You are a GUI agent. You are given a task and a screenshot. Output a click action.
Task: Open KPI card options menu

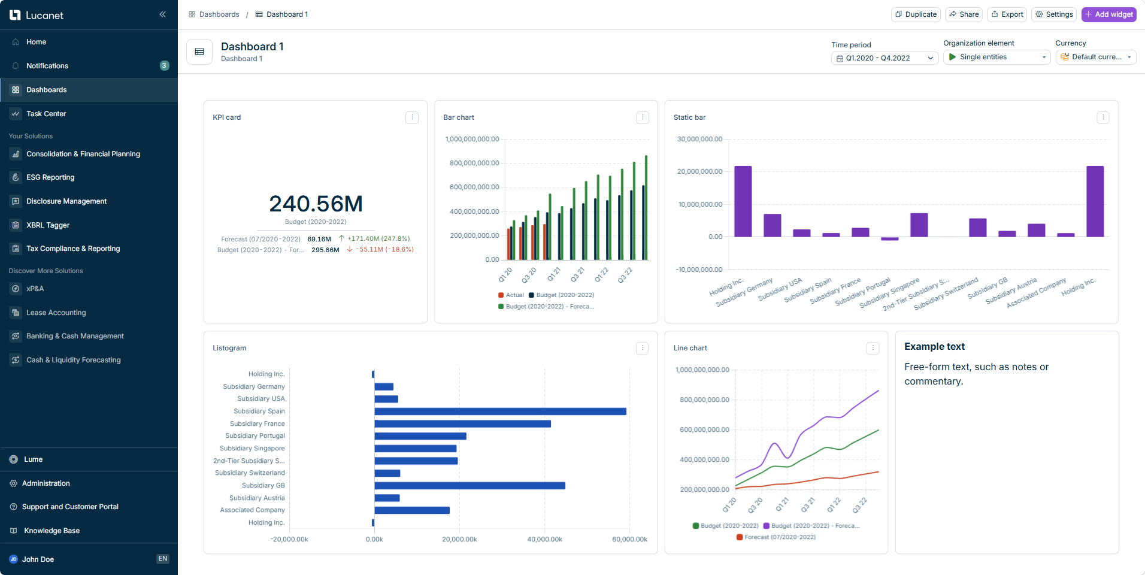tap(412, 117)
